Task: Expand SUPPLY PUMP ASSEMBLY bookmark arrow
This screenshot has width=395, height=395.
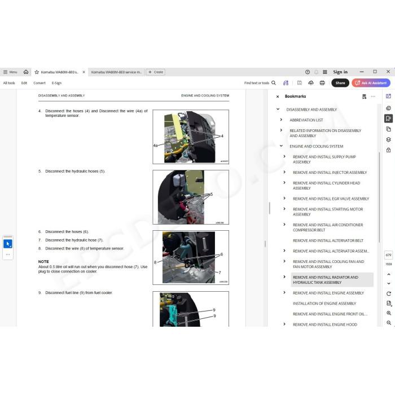Action: [284, 156]
